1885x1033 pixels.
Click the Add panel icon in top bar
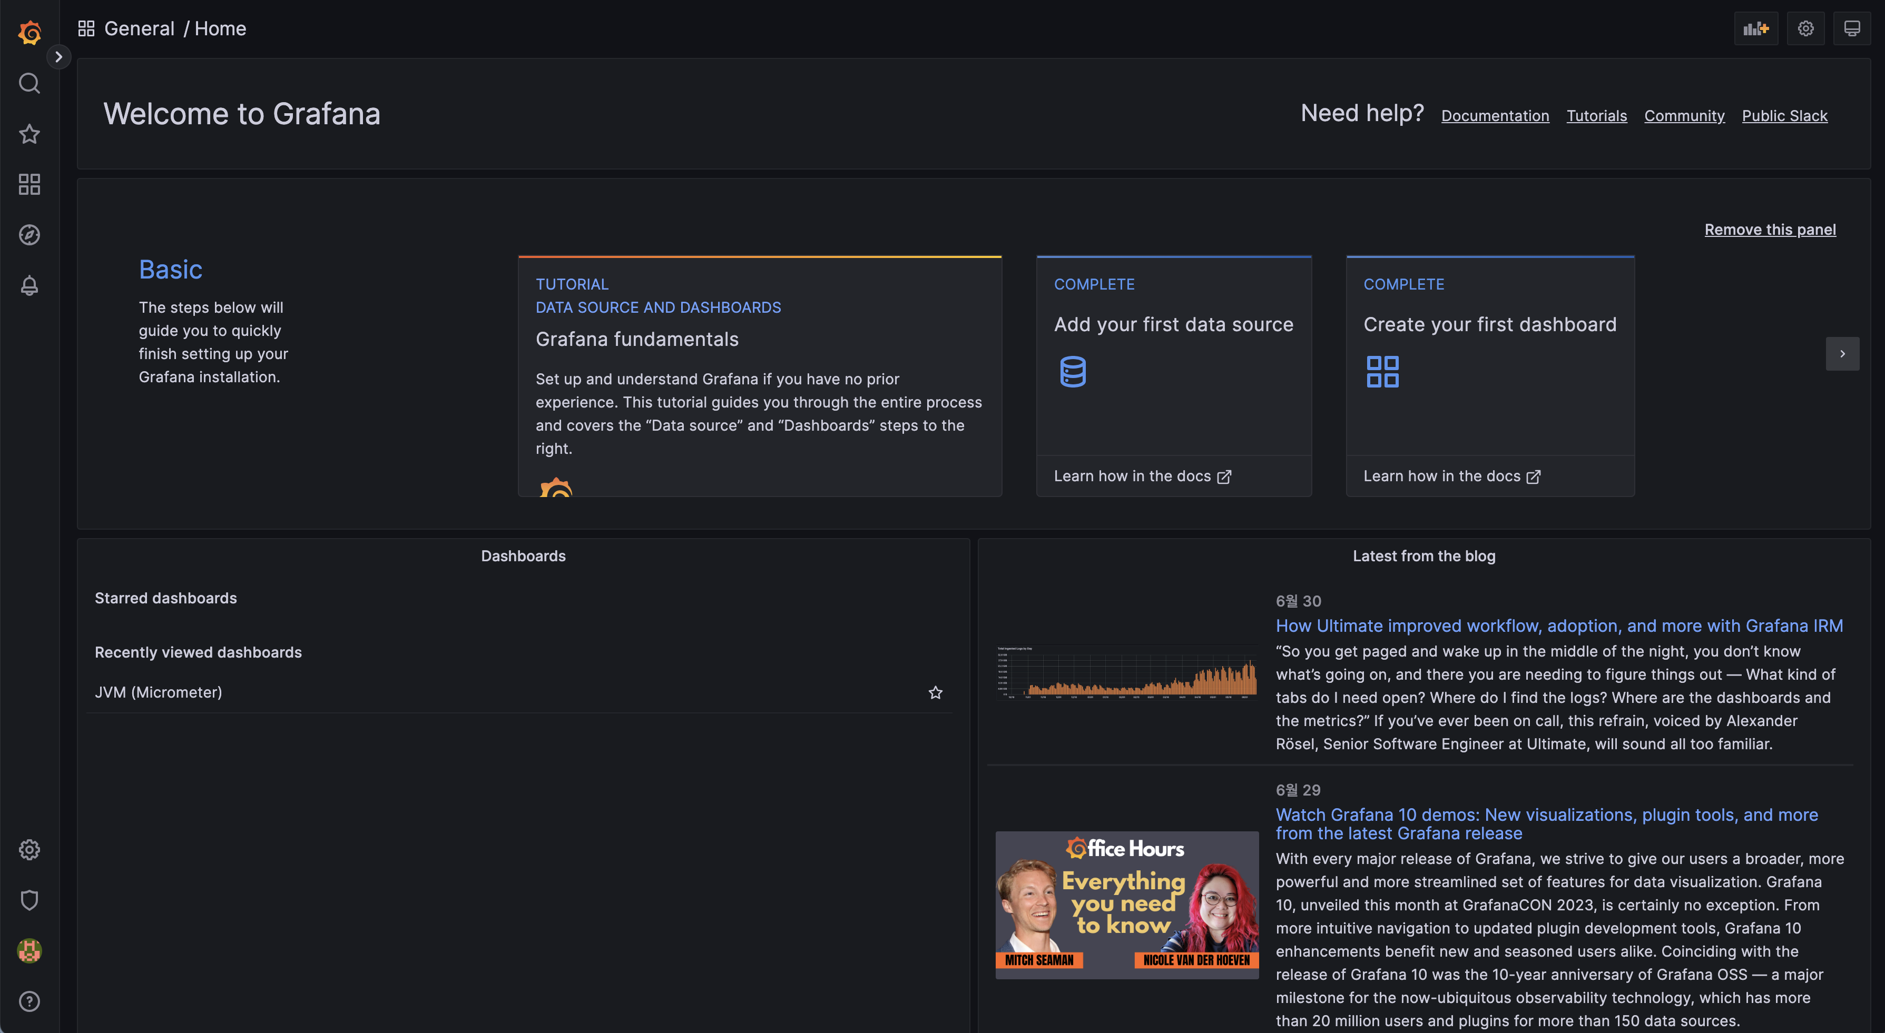pyautogui.click(x=1755, y=28)
